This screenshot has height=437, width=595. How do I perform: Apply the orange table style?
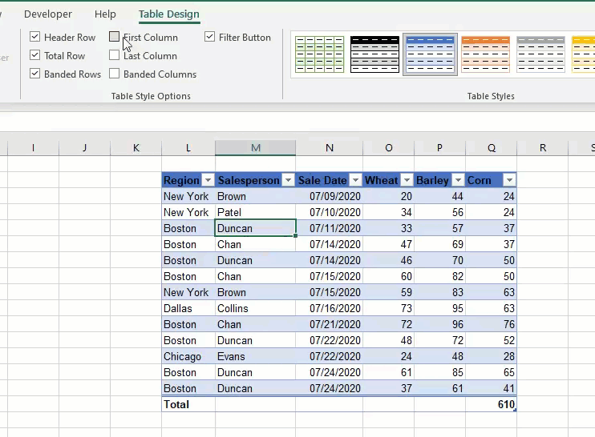(486, 54)
